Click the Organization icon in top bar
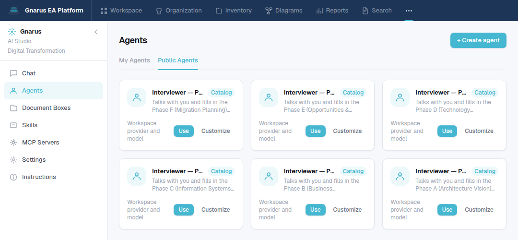The width and height of the screenshot is (518, 240). (159, 11)
